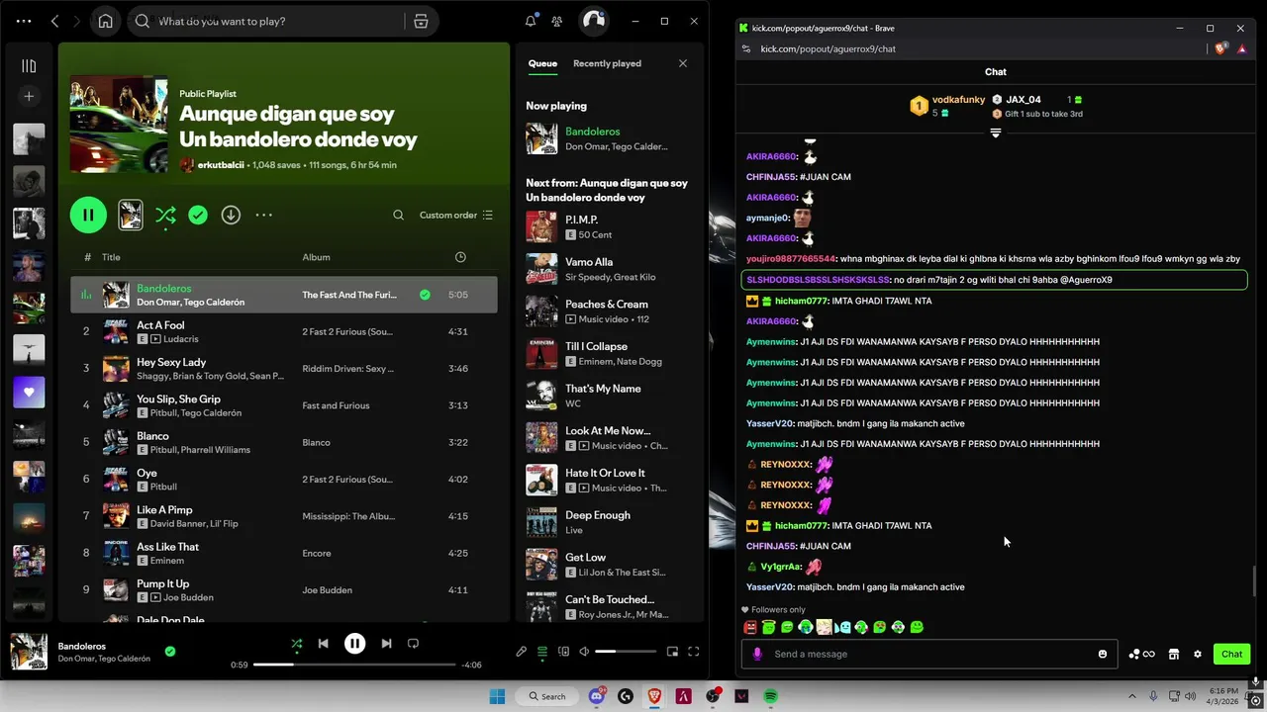Open more options for the playlist
Image resolution: width=1267 pixels, height=712 pixels.
pos(263,215)
